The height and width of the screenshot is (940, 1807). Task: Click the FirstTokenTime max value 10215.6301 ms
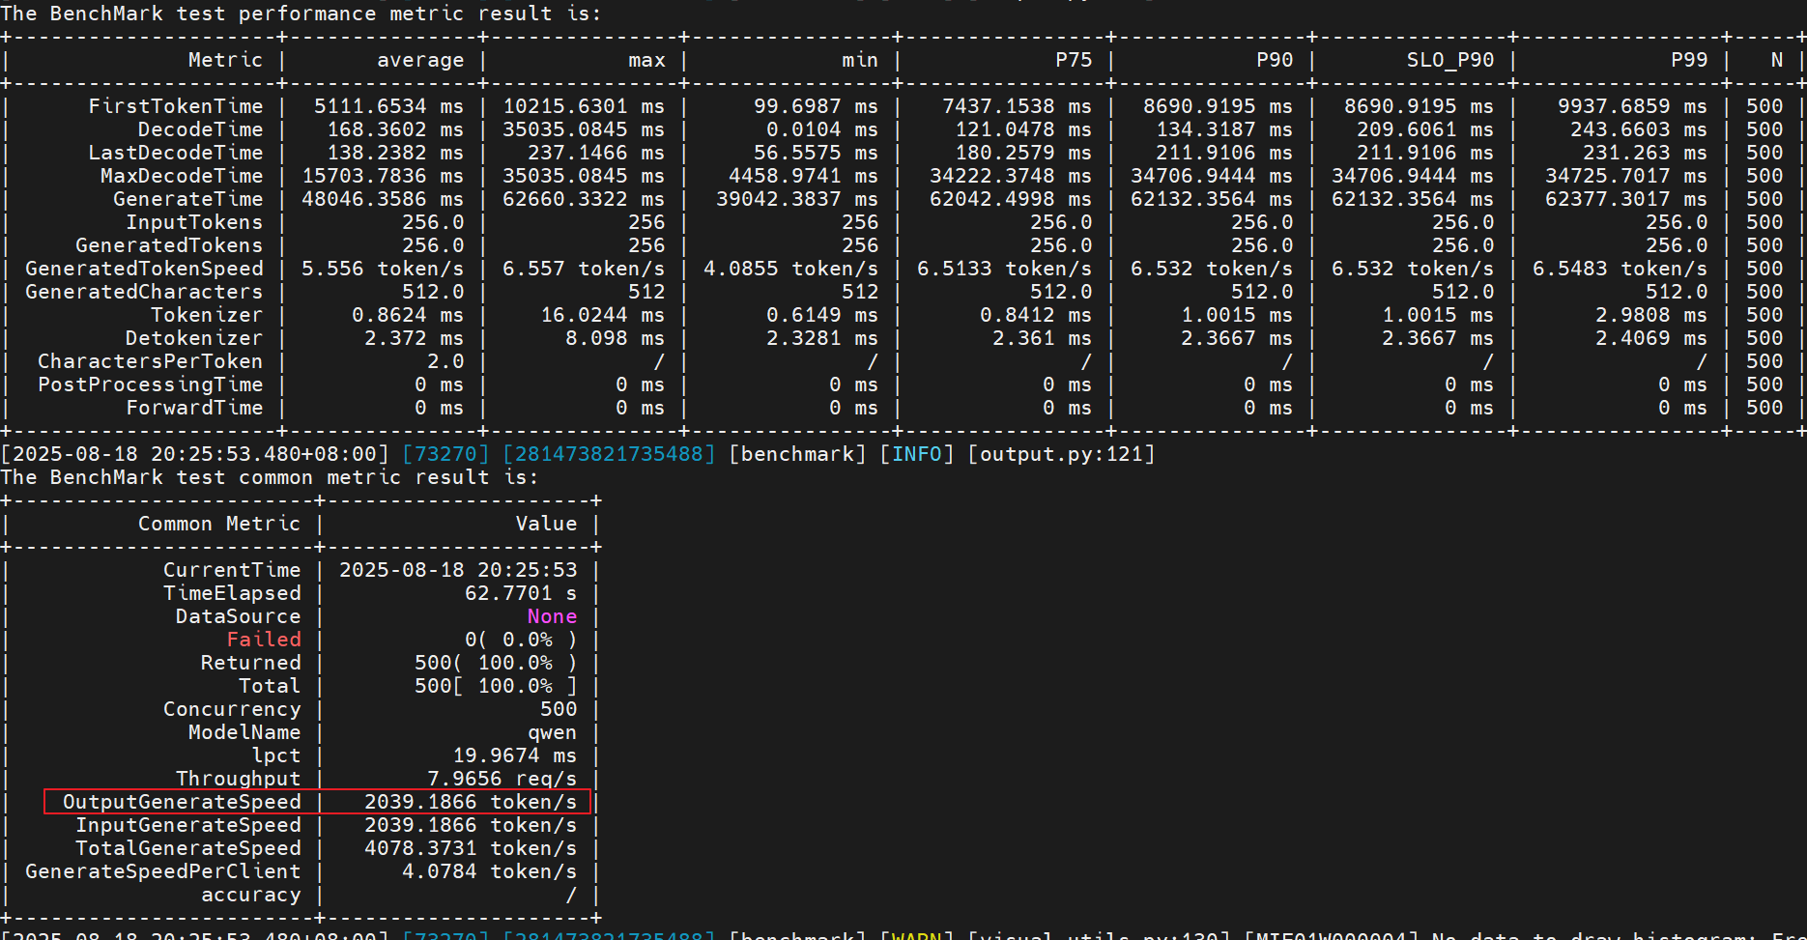click(584, 106)
